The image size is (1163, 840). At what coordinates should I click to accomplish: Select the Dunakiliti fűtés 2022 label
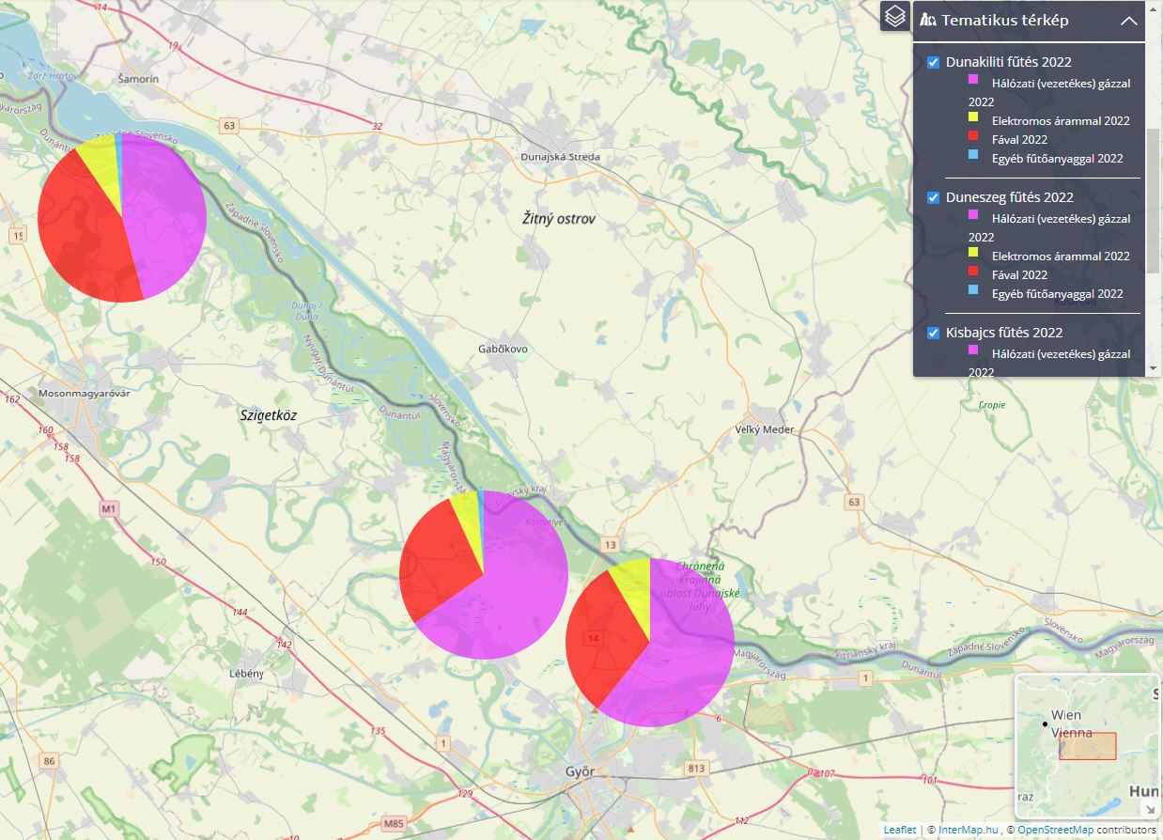pos(1008,63)
